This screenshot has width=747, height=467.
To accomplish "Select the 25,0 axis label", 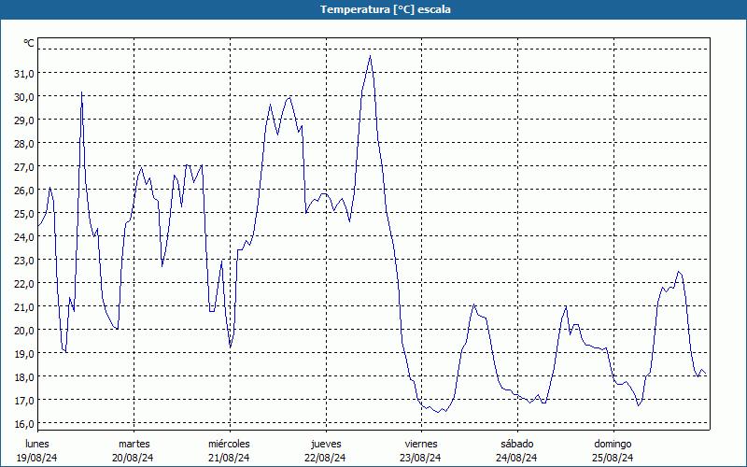I will (24, 214).
